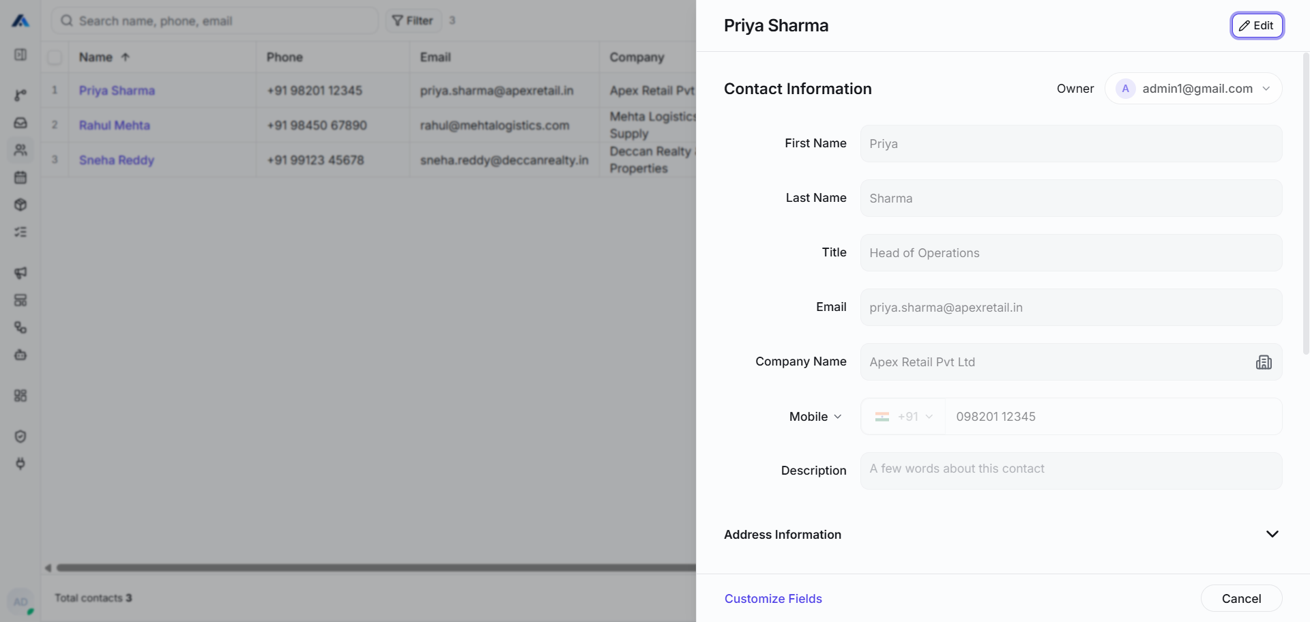This screenshot has height=622, width=1310.
Task: Open the Priya Sharma contact in the table
Action: click(x=117, y=90)
